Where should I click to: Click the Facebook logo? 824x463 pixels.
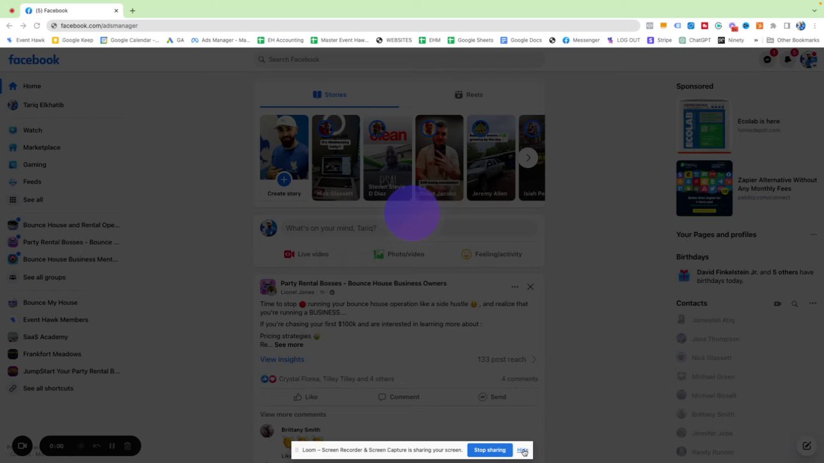tap(33, 59)
